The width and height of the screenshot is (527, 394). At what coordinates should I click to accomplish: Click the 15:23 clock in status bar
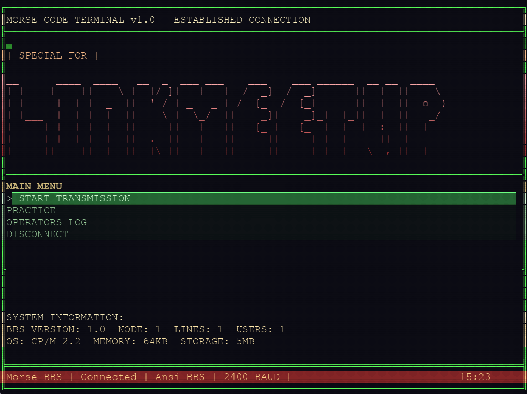475,377
